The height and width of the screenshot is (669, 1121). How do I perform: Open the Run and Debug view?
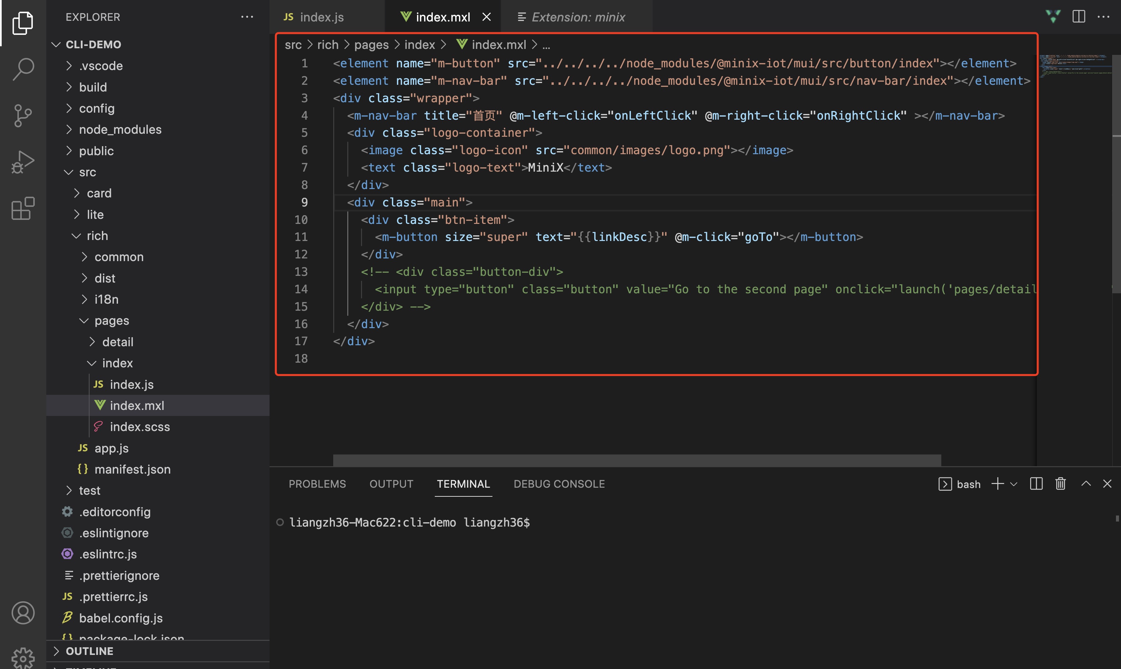tap(22, 162)
